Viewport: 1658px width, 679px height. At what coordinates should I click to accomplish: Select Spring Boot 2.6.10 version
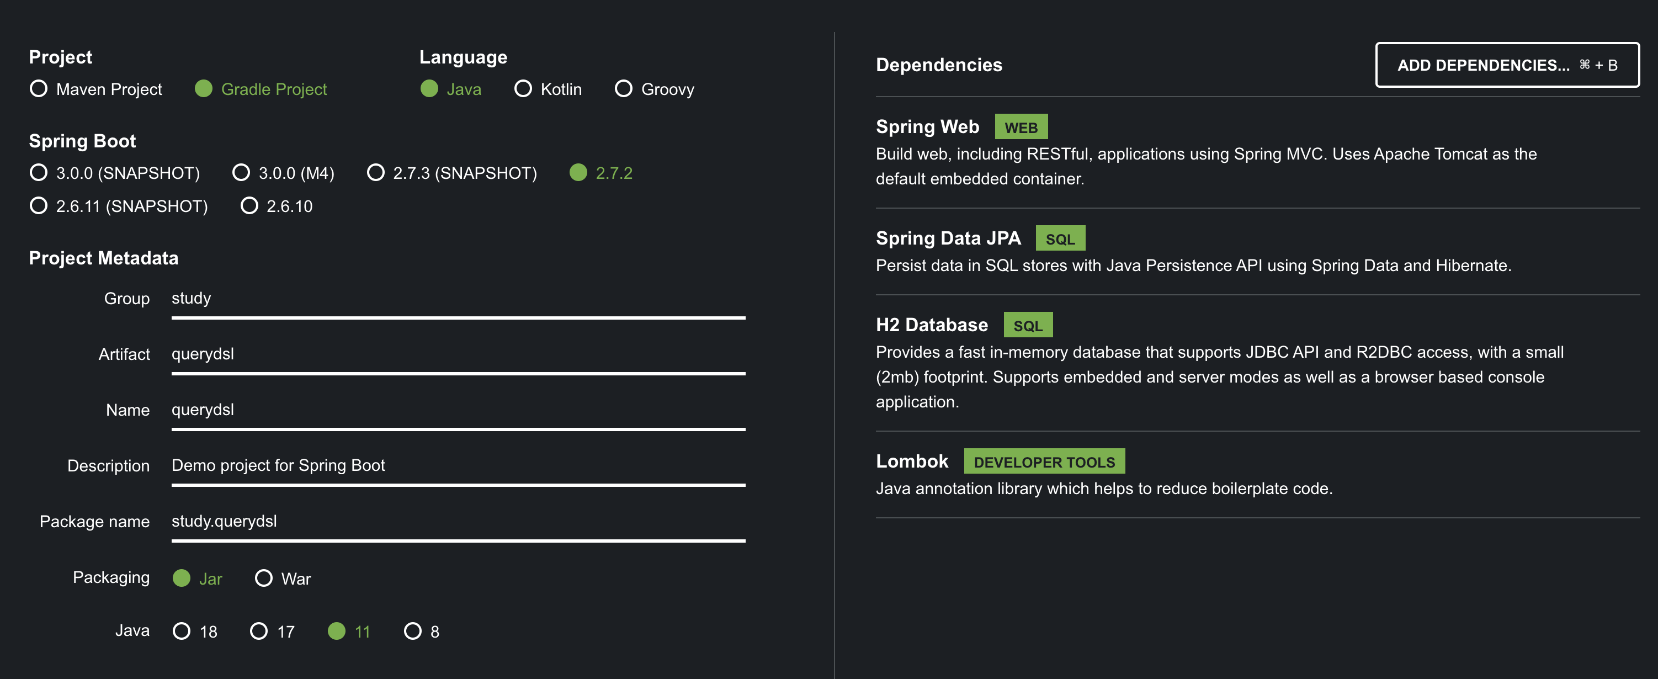[249, 206]
